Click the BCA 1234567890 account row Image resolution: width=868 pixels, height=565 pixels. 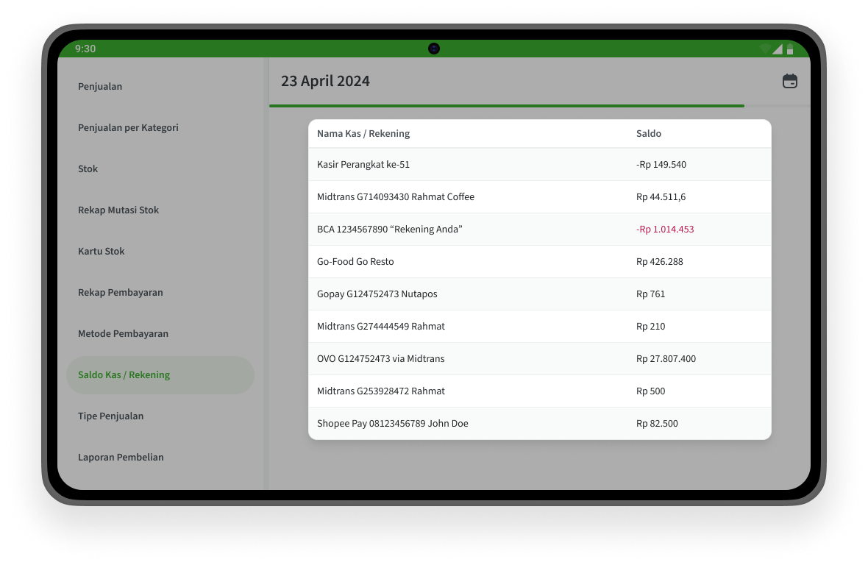point(539,230)
